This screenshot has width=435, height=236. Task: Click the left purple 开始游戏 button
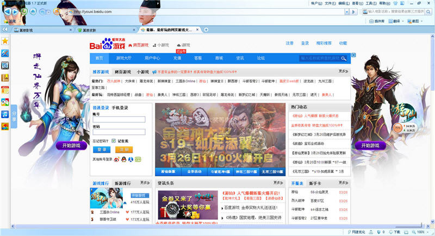71,146
